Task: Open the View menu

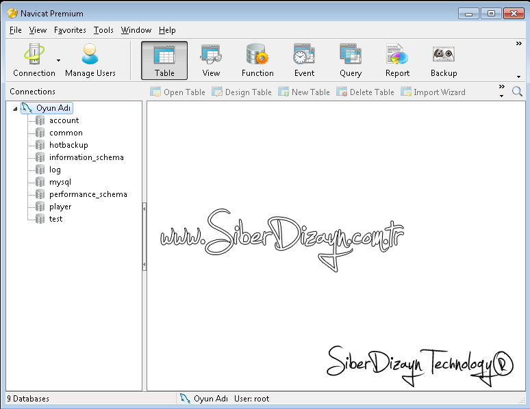Action: (38, 30)
